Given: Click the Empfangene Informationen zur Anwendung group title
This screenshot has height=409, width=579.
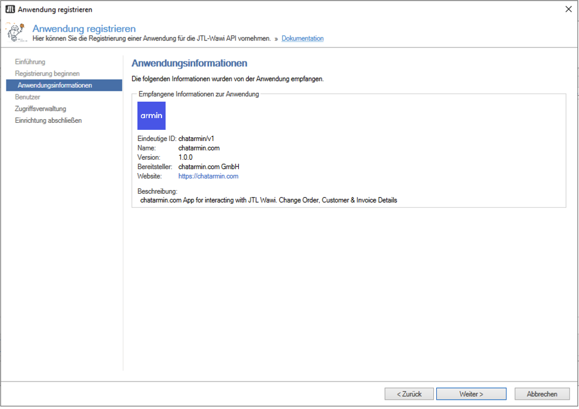Looking at the screenshot, I should click(198, 94).
